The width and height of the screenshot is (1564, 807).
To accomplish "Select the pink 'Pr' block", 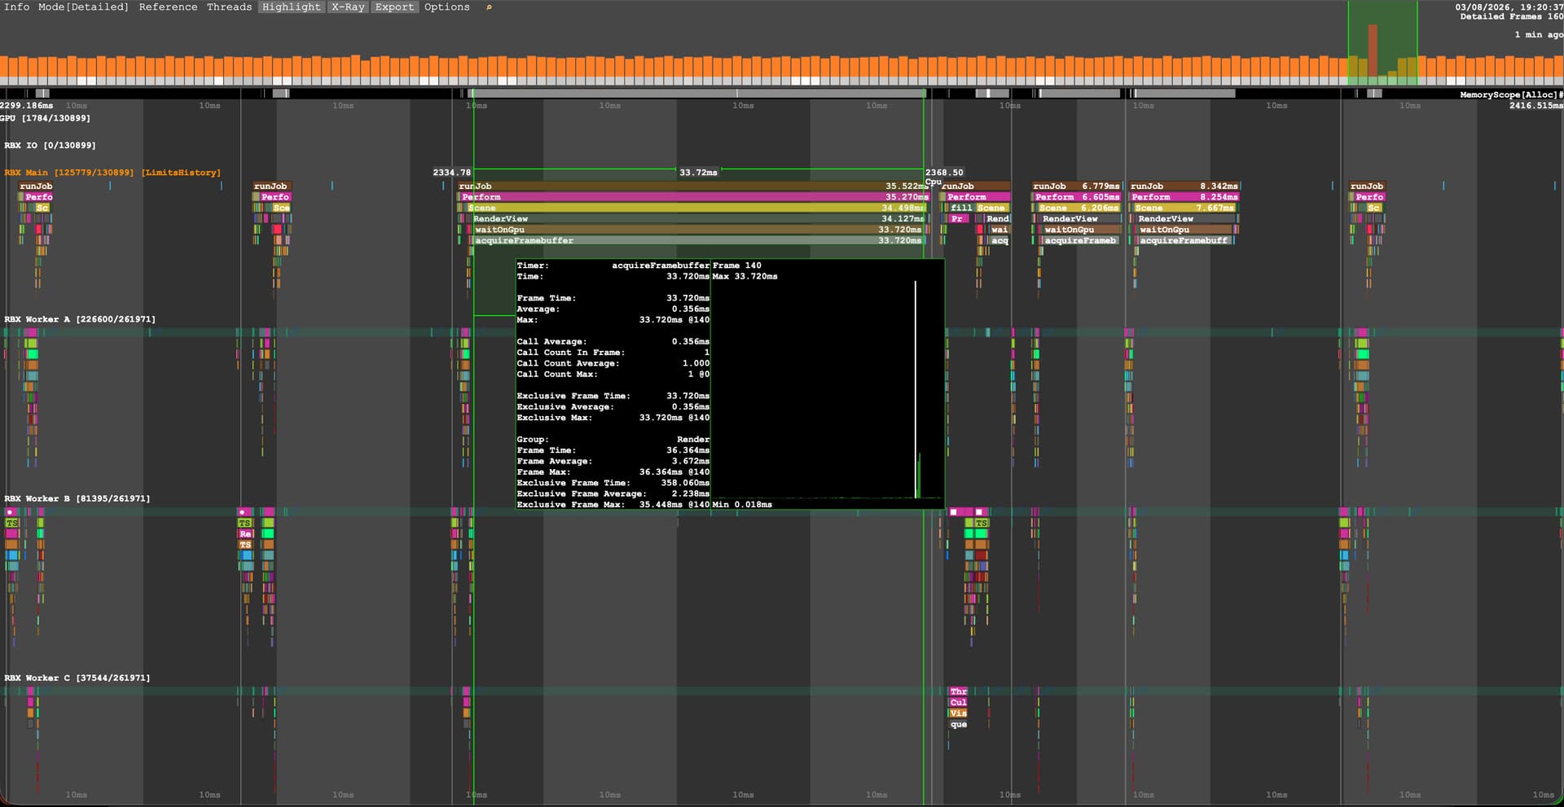I will point(957,218).
